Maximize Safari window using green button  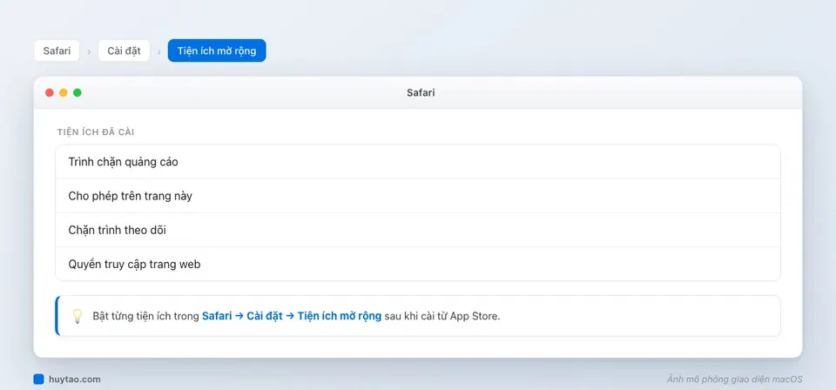coord(78,92)
